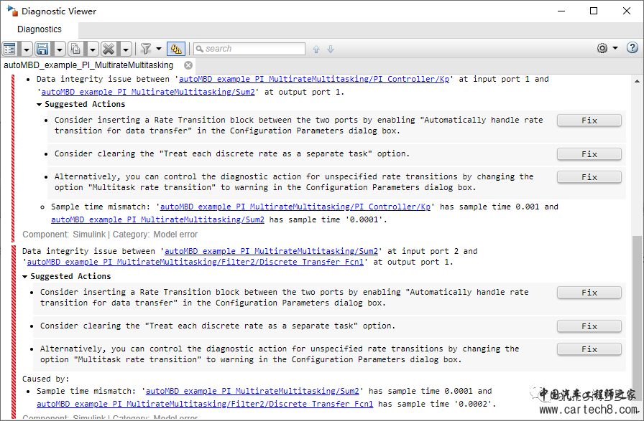The width and height of the screenshot is (644, 421).
Task: Copy diagnostics with the copy icon
Action: coord(75,49)
